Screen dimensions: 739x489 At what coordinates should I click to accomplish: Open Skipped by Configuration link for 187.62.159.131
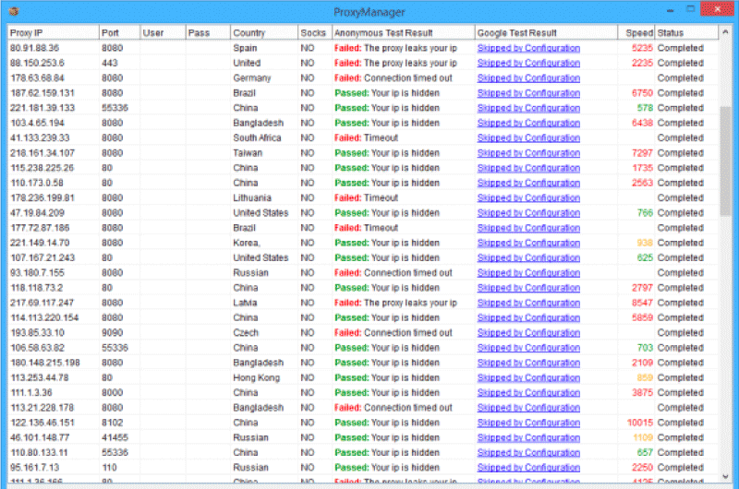coord(528,93)
